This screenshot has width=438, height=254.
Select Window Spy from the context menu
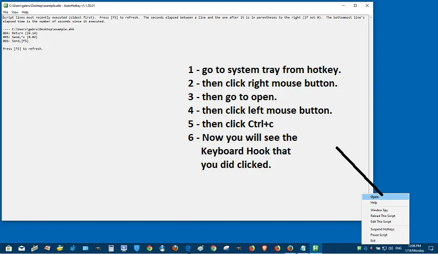[x=385, y=210]
